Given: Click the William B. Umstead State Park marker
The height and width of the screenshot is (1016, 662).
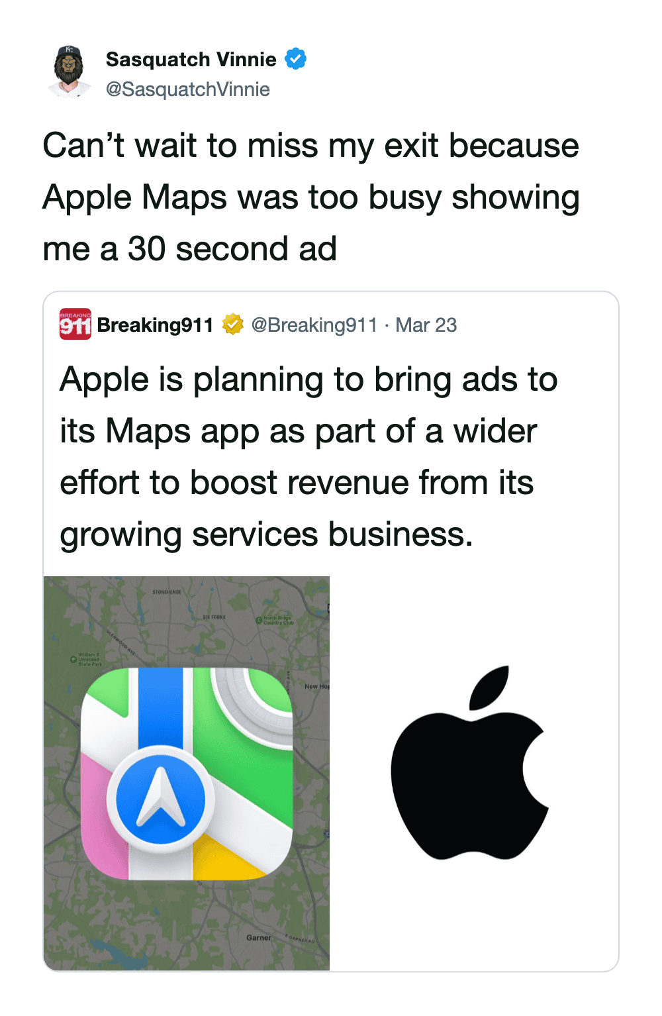Looking at the screenshot, I should coord(73,660).
